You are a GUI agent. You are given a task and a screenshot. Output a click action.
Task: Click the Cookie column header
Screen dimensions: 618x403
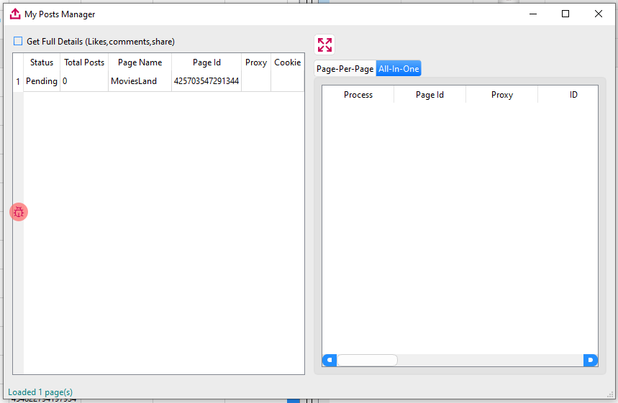[x=287, y=62]
